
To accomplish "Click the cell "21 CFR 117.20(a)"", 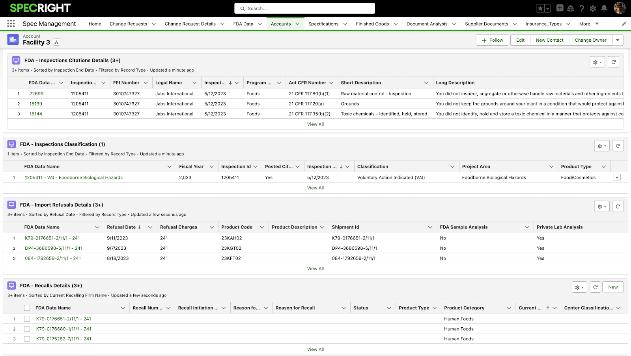I will pyautogui.click(x=306, y=104).
